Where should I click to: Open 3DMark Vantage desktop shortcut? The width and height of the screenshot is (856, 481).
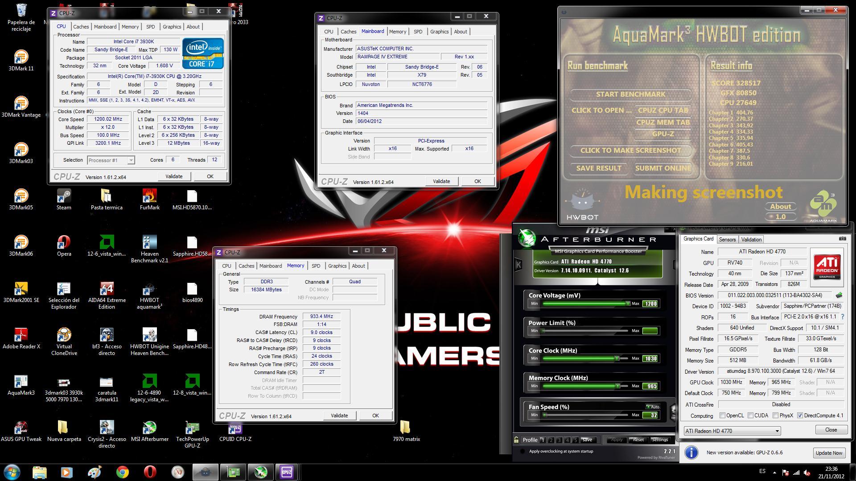click(x=21, y=106)
